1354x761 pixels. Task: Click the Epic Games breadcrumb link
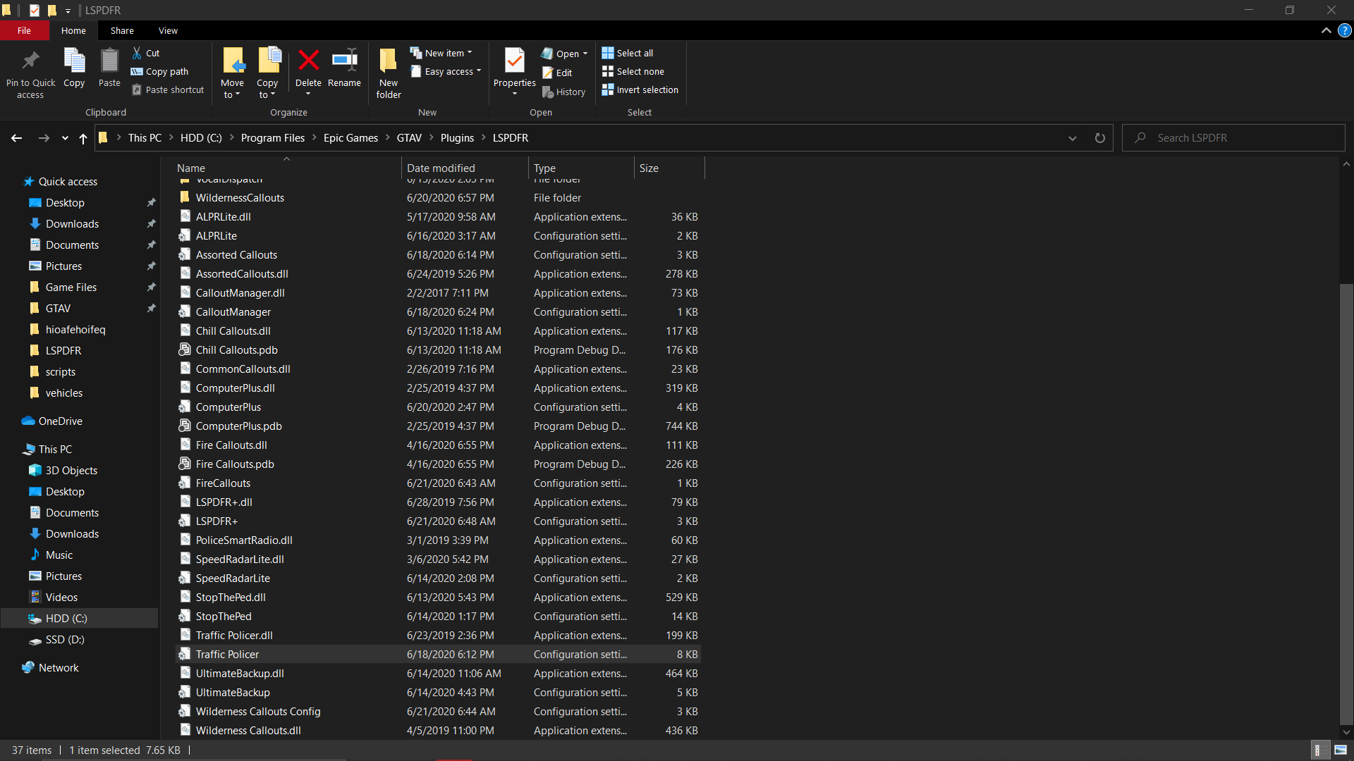point(350,138)
